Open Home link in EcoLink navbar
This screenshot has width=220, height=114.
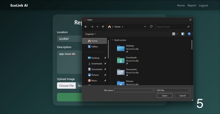tap(181, 5)
